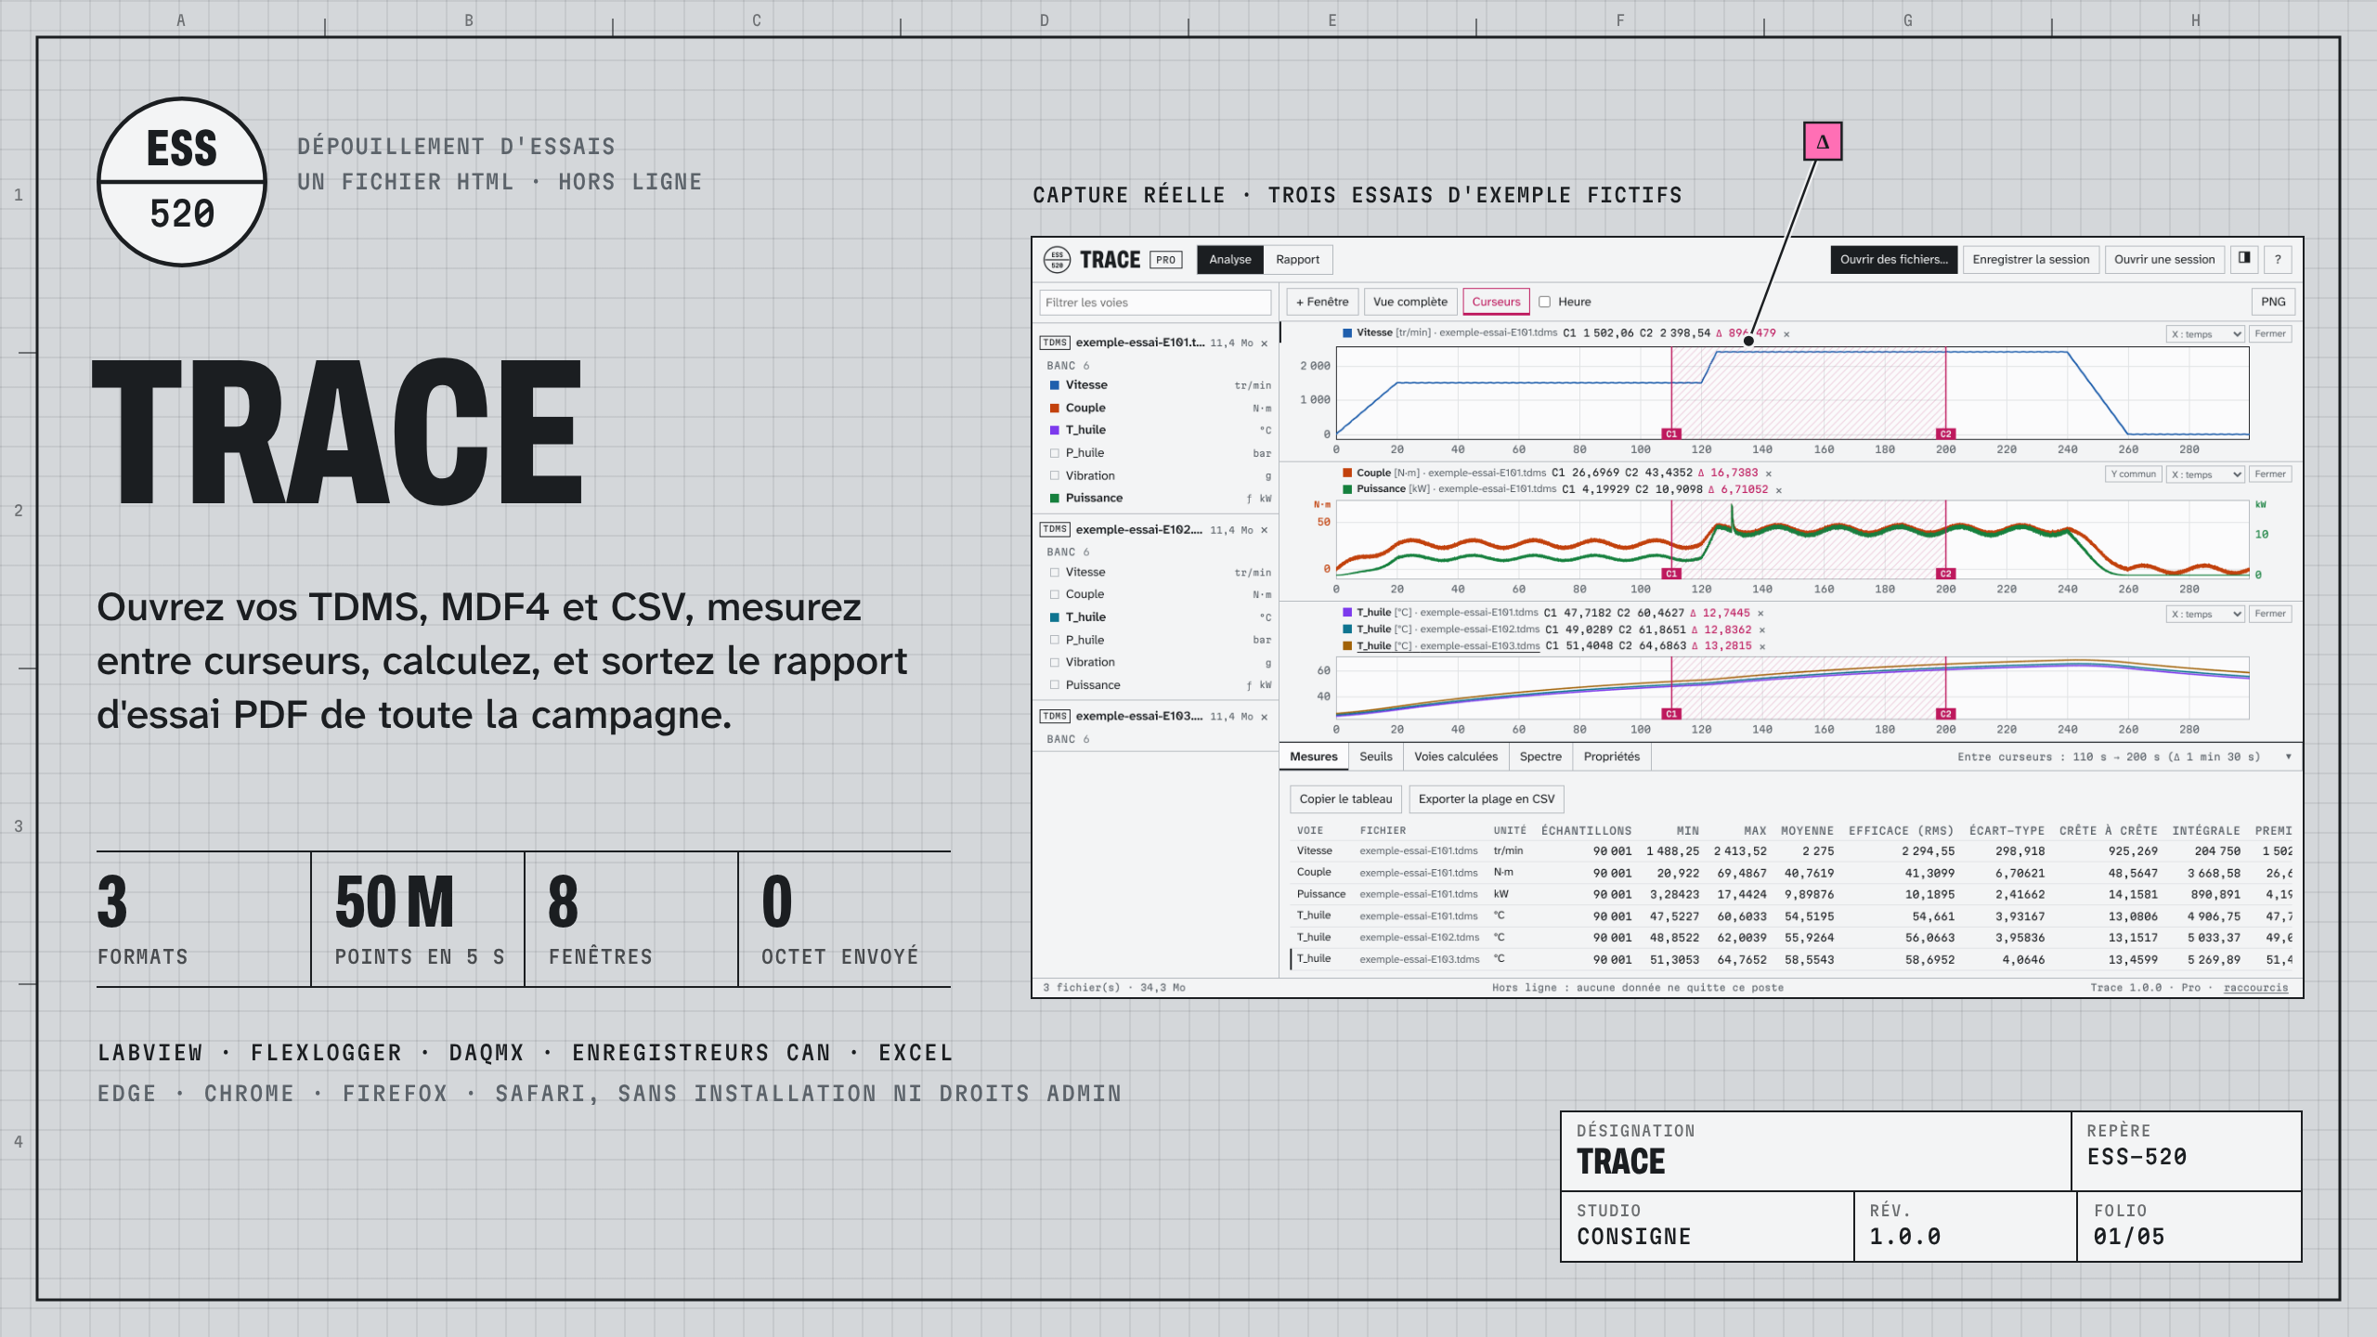Remove file exemple-essai-E102 with its x

(1264, 530)
